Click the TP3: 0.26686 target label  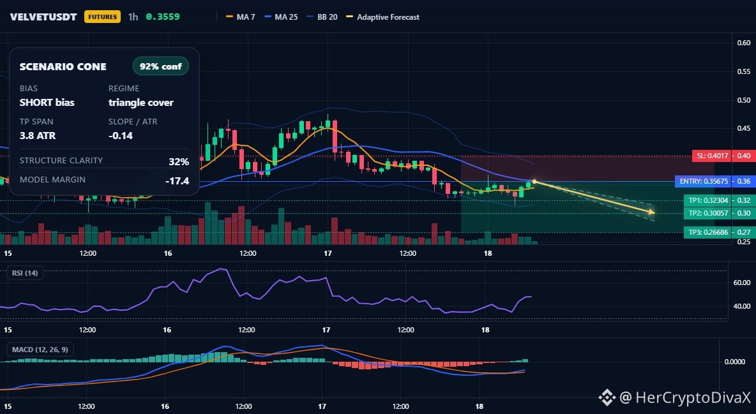pos(708,232)
